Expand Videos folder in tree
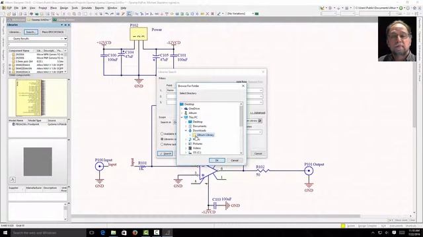The image size is (423, 237). (x=186, y=148)
